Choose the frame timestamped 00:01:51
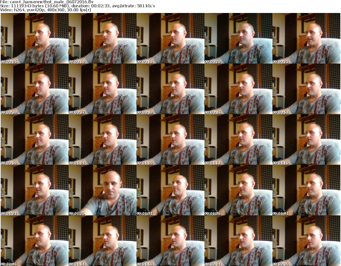 pos(103,241)
